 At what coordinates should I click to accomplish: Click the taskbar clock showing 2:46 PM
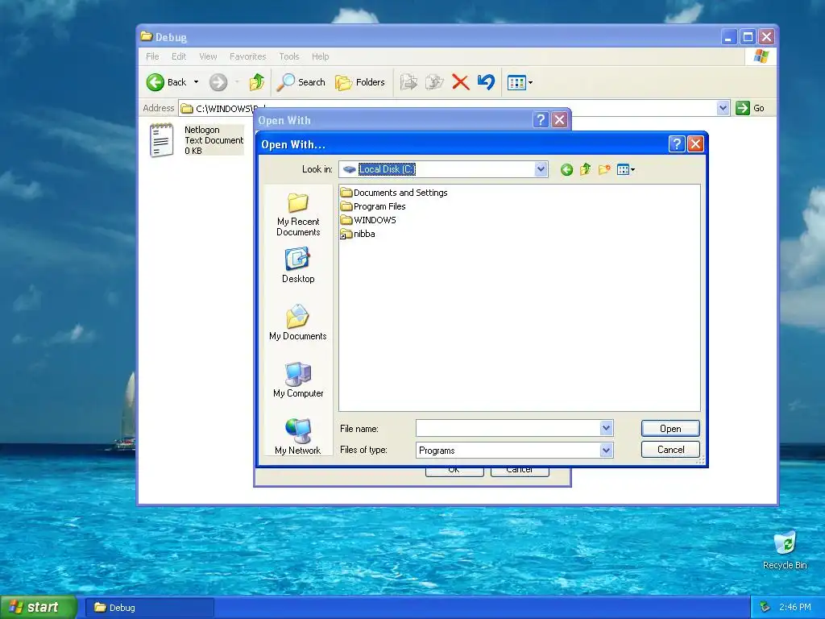pyautogui.click(x=795, y=608)
